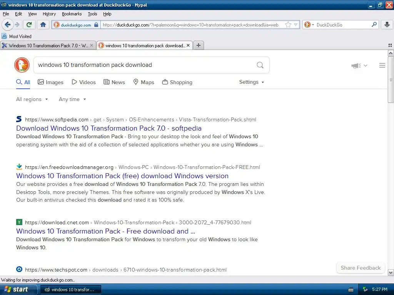Select the All results tab

(x=23, y=82)
